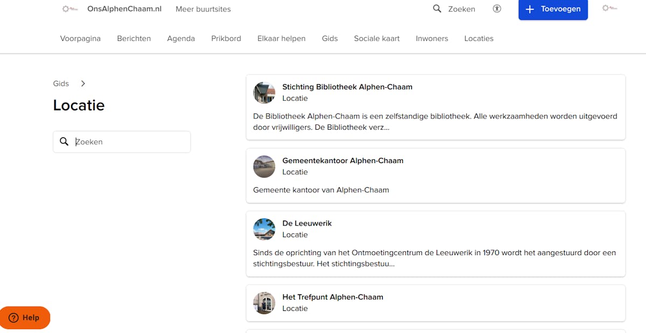646x333 pixels.
Task: Open the orange Help button
Action: [x=25, y=317]
